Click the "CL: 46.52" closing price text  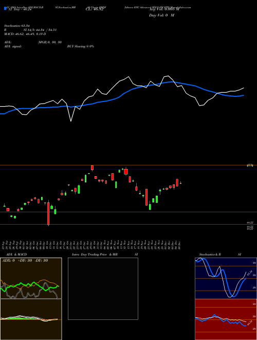pos(94,10)
